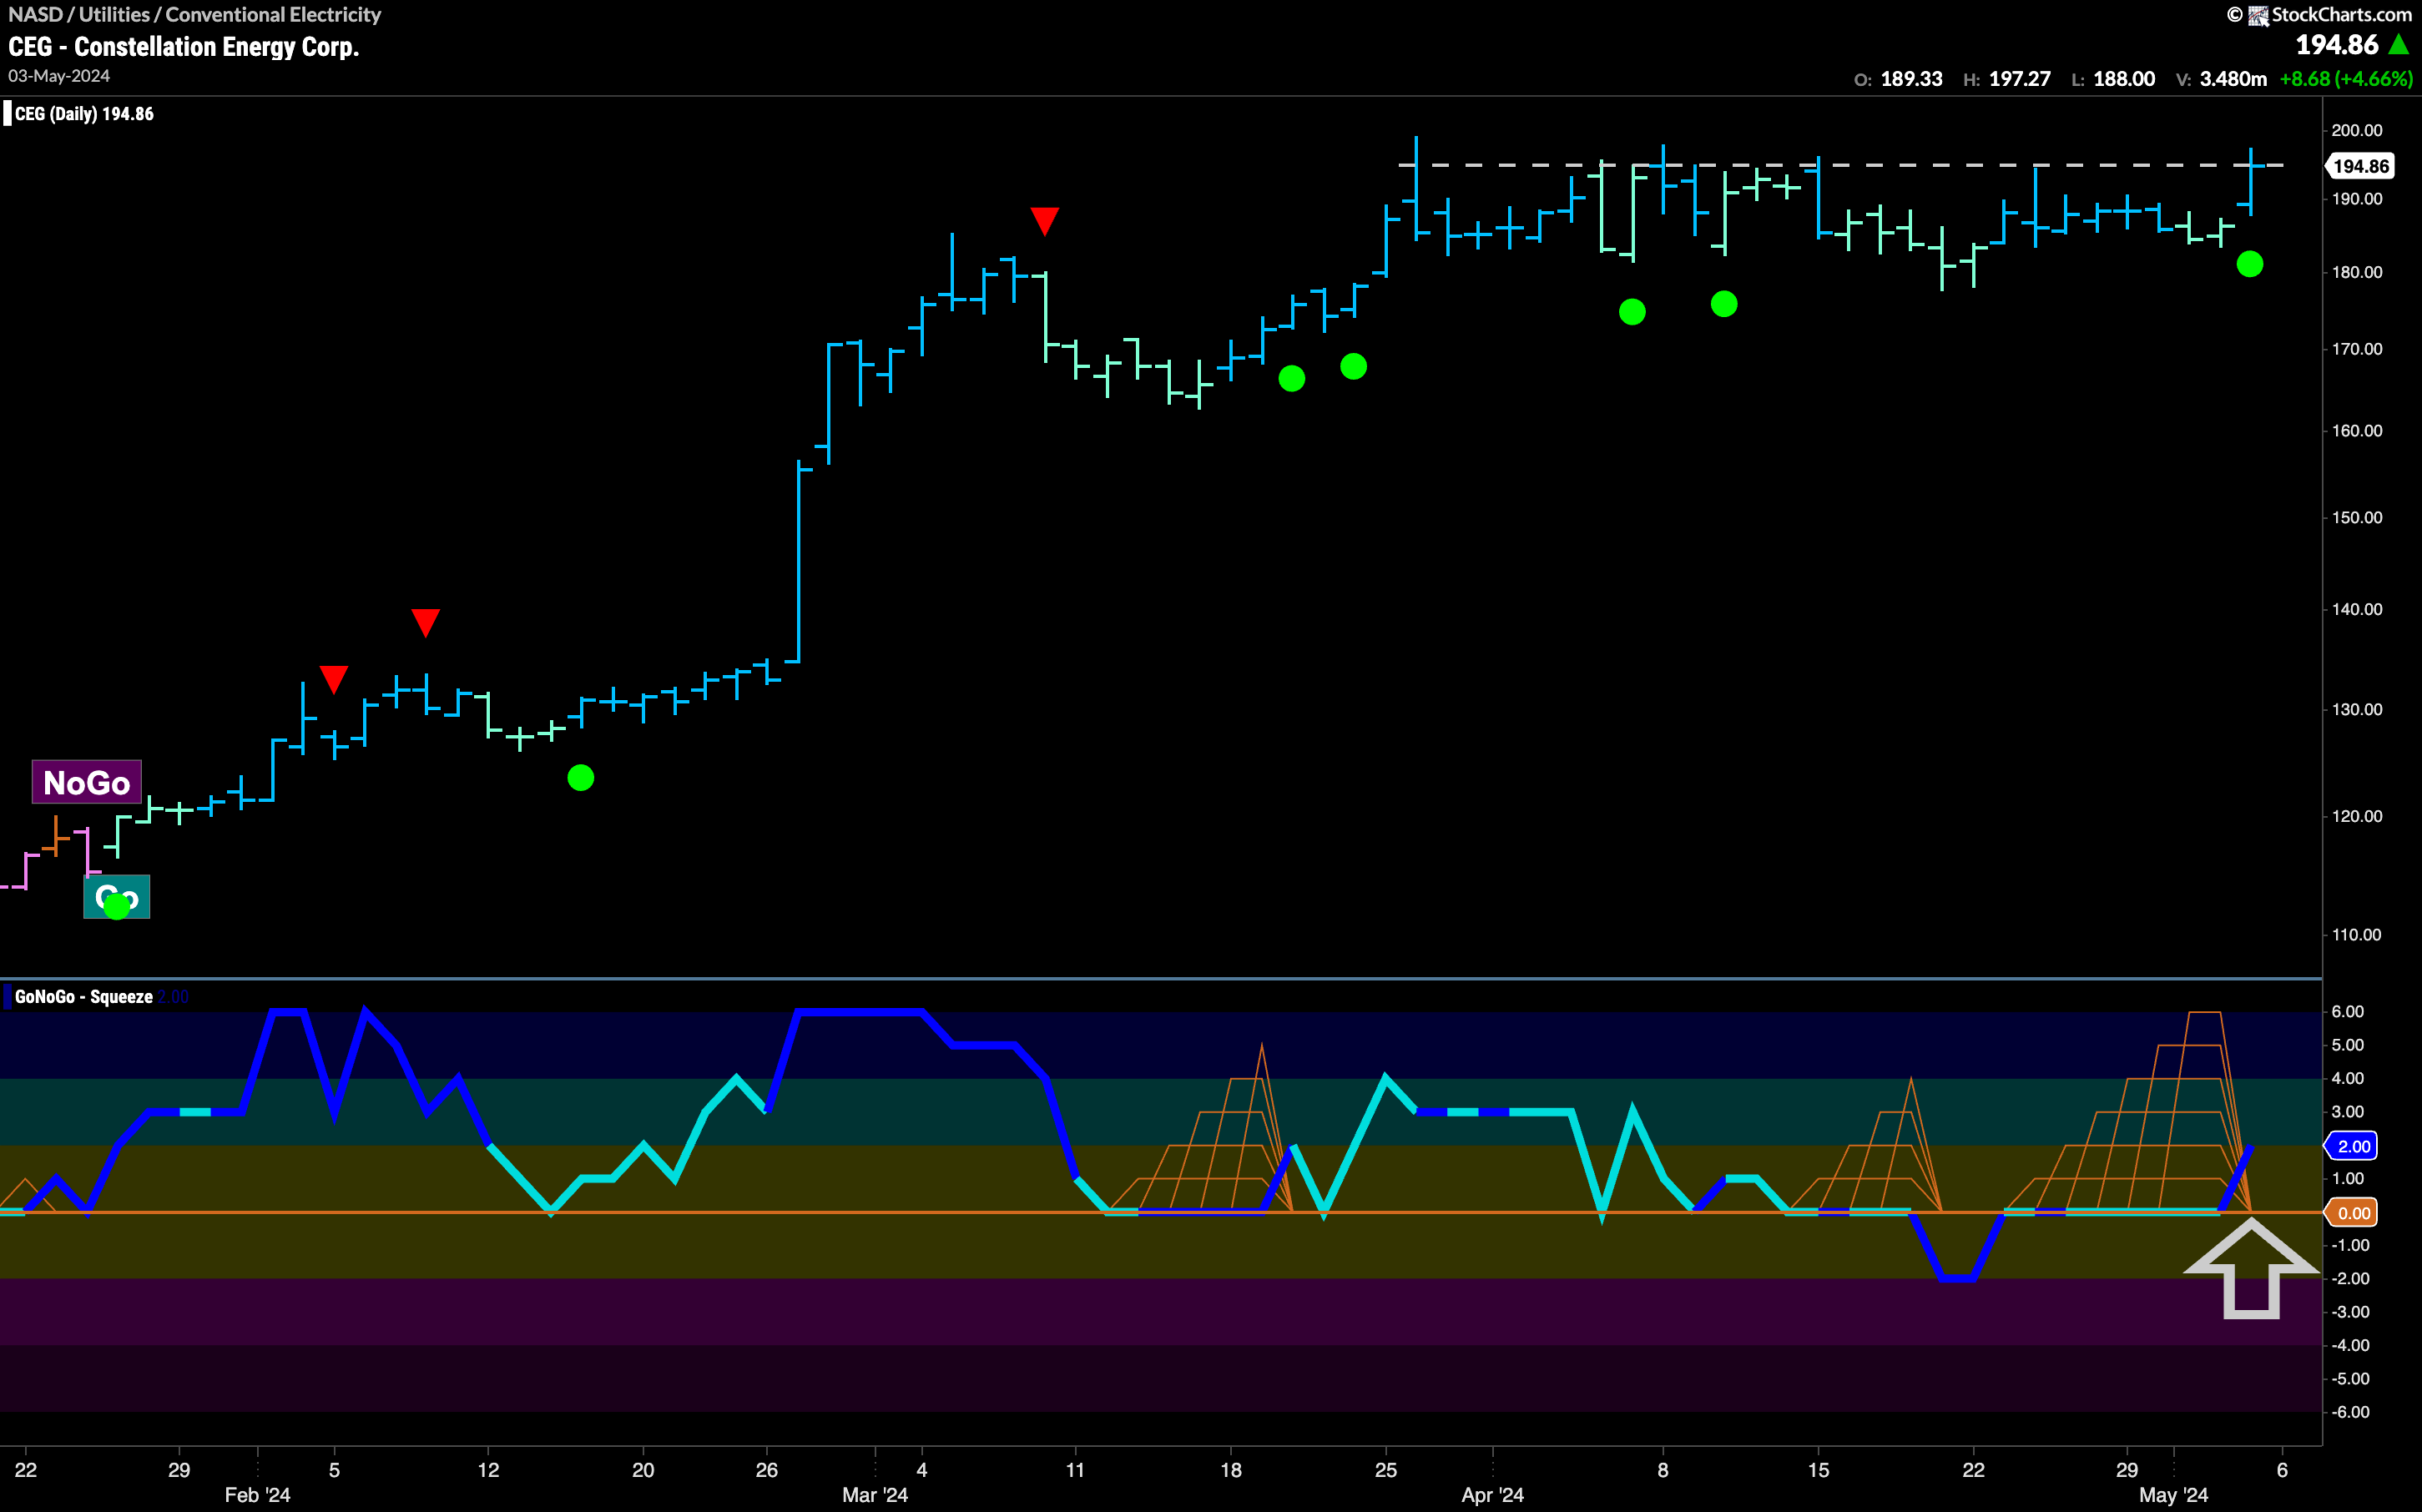Click the 03-May-2024 date text

coord(59,76)
